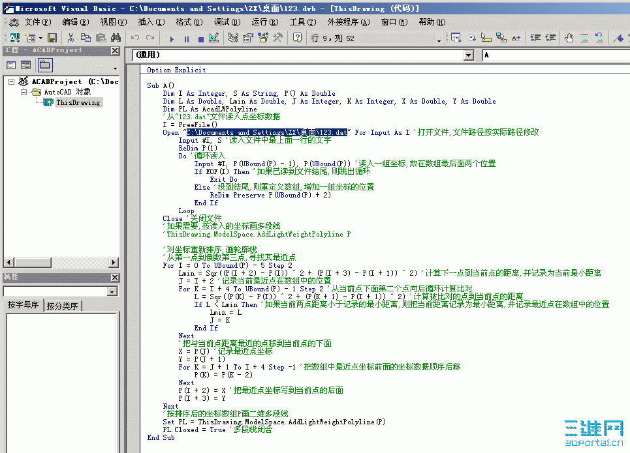The image size is (630, 453).
Task: Select the ACADProject root item
Action: (74, 82)
